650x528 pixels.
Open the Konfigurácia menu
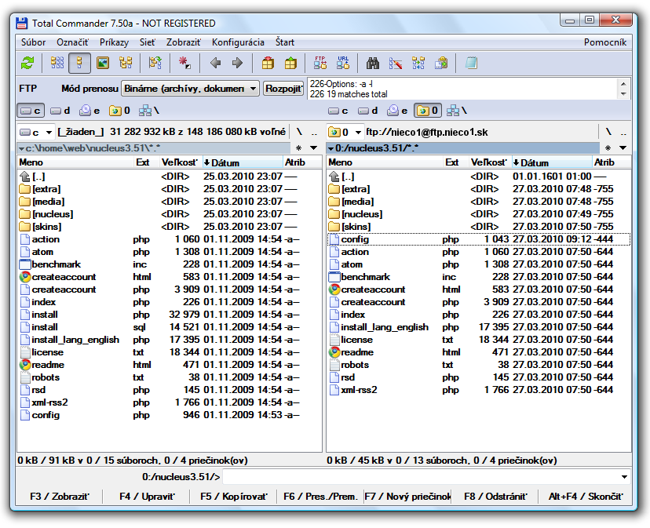[x=238, y=42]
